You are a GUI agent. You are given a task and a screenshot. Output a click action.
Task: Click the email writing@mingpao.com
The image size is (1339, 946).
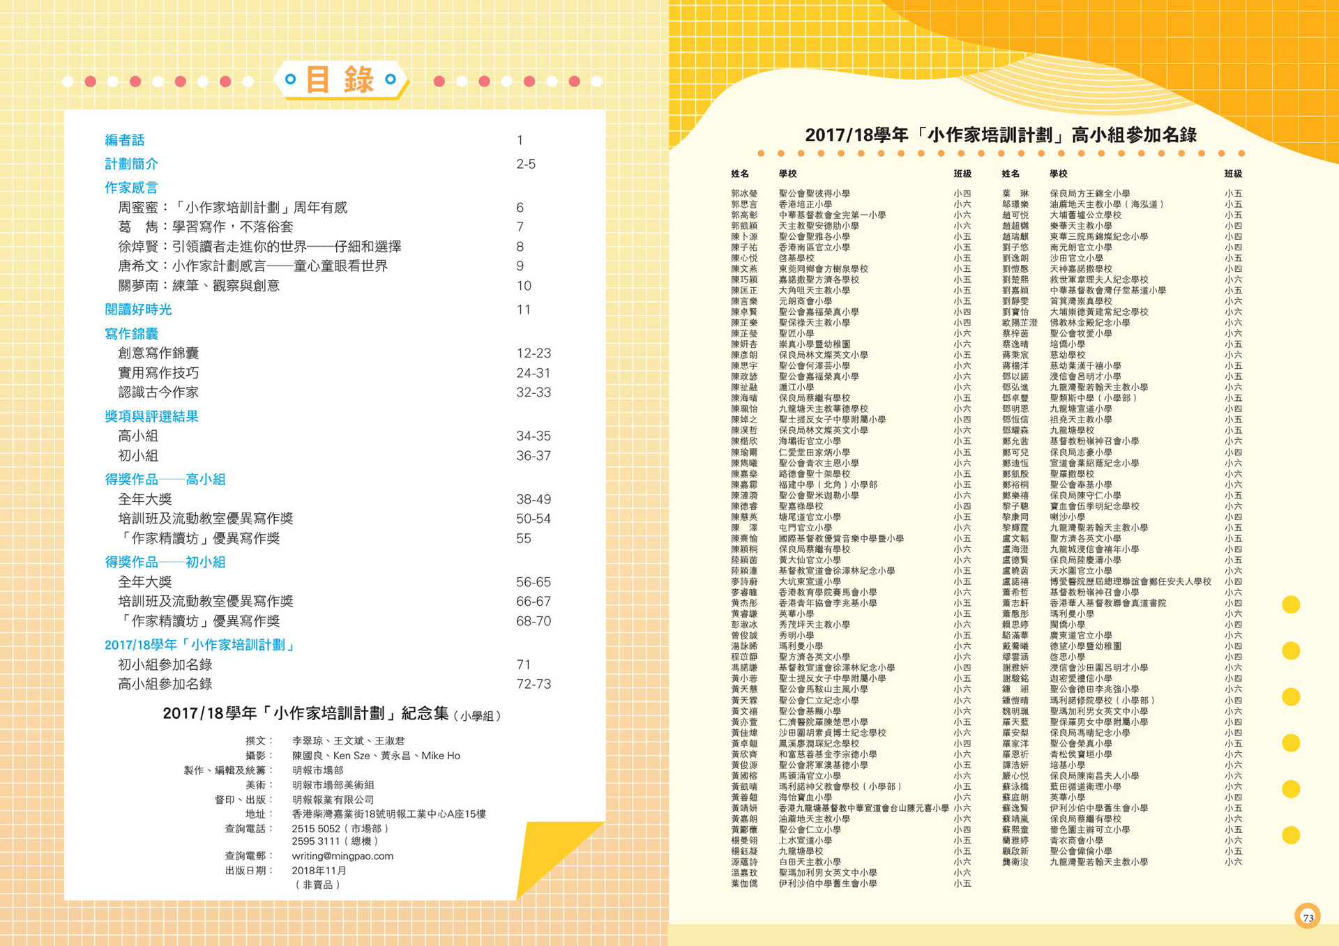click(x=342, y=855)
